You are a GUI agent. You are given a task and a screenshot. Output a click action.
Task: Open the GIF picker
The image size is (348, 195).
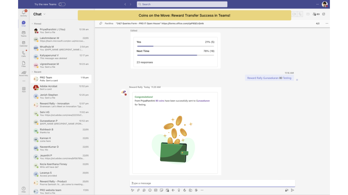tap(156, 190)
